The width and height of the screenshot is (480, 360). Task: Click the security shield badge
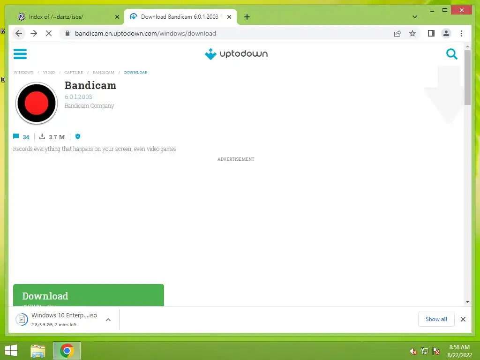(x=78, y=136)
